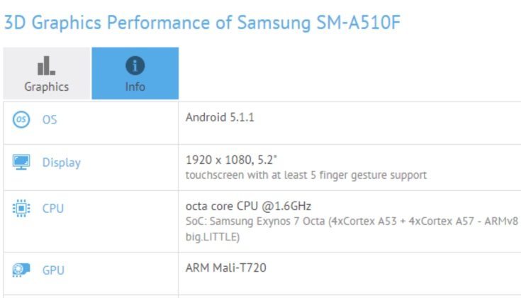Click the big.LITTLE text
Screen dimensions: 521x298
[213, 237]
